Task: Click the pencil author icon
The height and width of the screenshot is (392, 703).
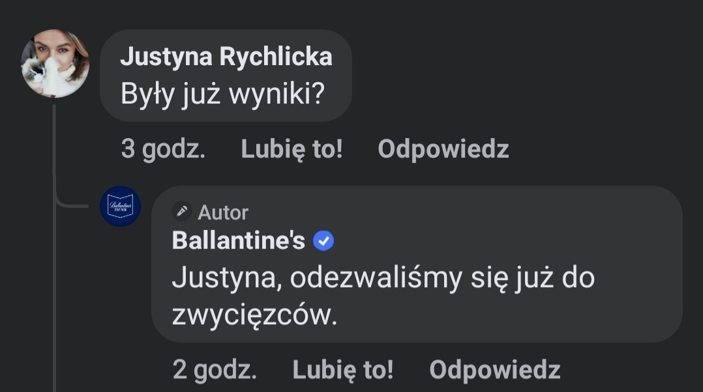Action: click(x=183, y=212)
